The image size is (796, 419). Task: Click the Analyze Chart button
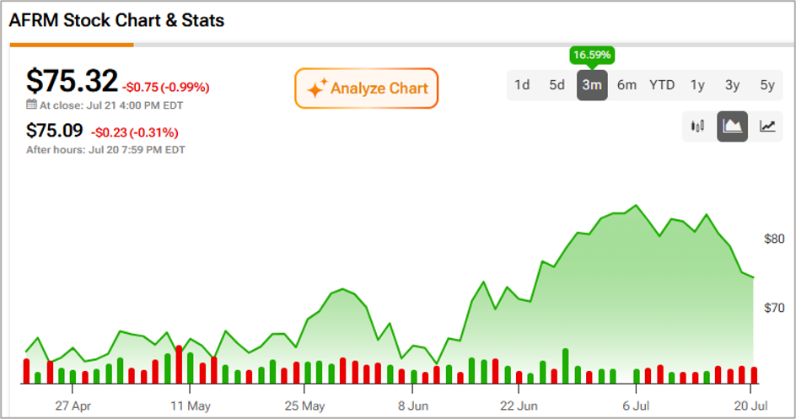coord(366,89)
